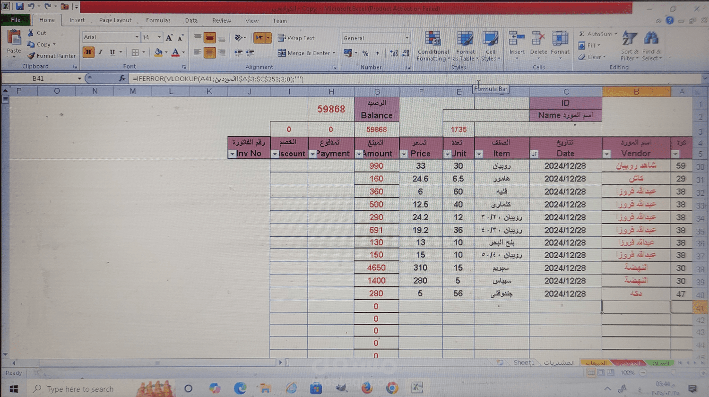709x397 pixels.
Task: Click the AutoSum sigma icon
Action: click(x=582, y=34)
